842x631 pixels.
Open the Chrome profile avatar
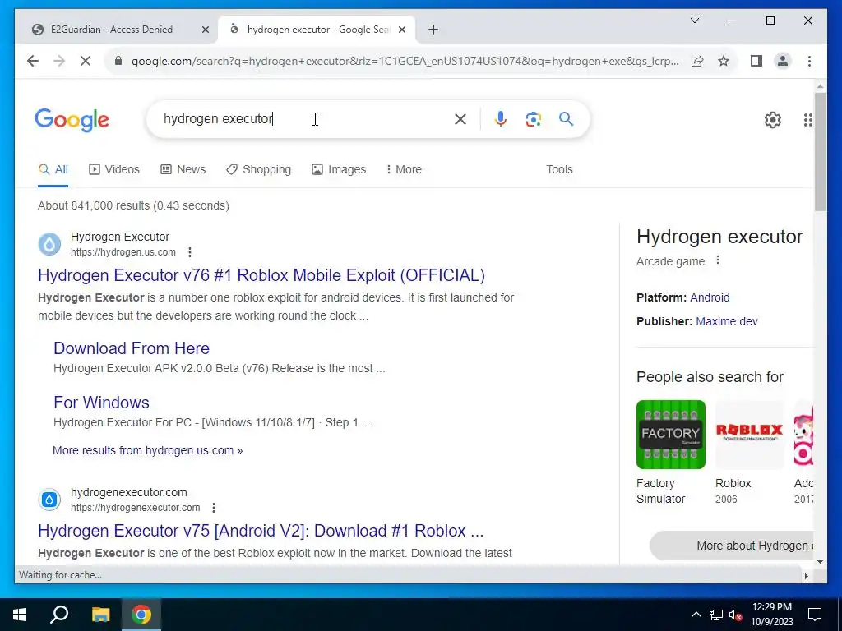click(783, 61)
